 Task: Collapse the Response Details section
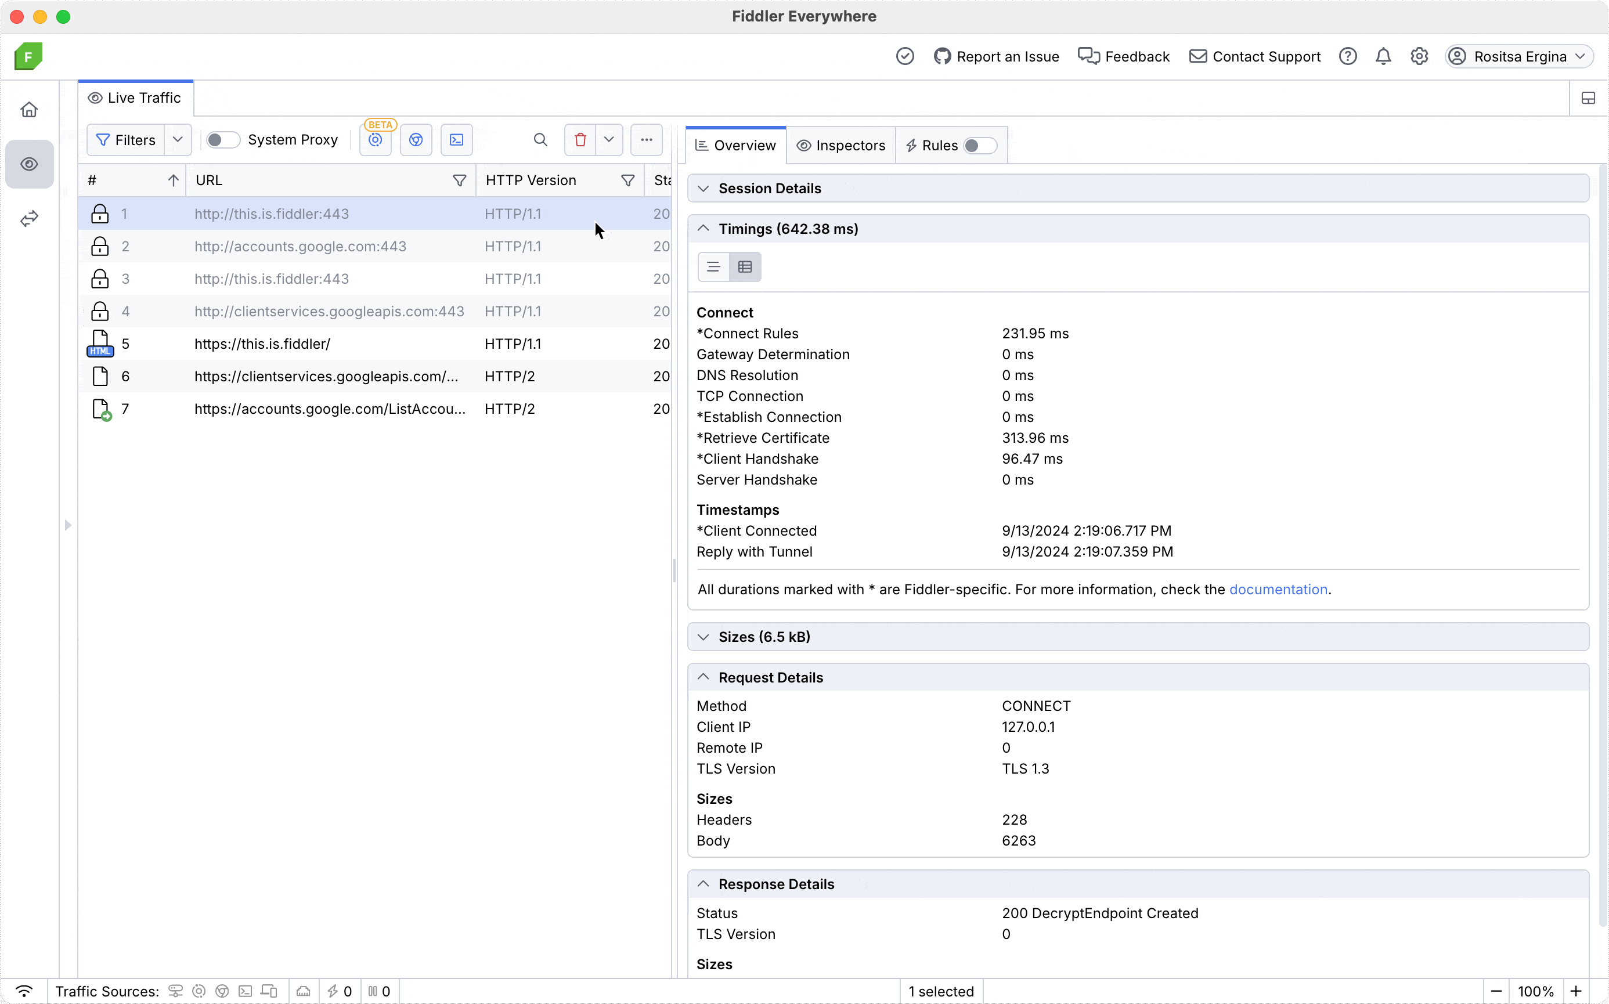click(1138, 884)
